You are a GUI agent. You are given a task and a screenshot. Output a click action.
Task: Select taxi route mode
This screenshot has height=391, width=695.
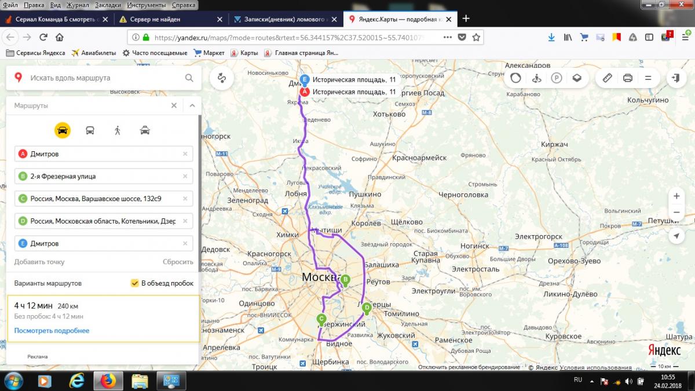coord(145,130)
